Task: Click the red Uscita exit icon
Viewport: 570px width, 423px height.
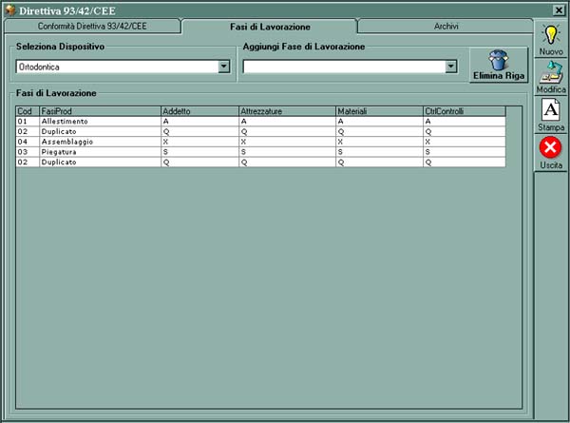Action: click(x=550, y=147)
